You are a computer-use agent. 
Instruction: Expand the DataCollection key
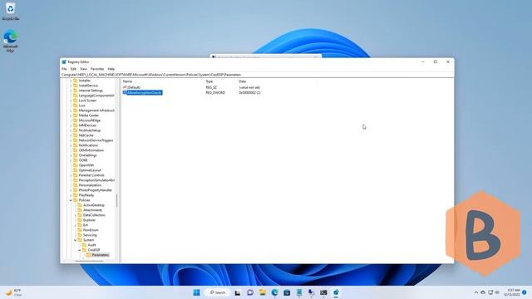(76, 215)
